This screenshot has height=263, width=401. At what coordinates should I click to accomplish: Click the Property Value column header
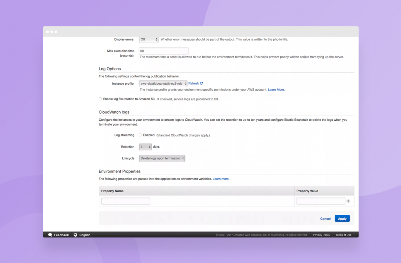tap(324, 191)
